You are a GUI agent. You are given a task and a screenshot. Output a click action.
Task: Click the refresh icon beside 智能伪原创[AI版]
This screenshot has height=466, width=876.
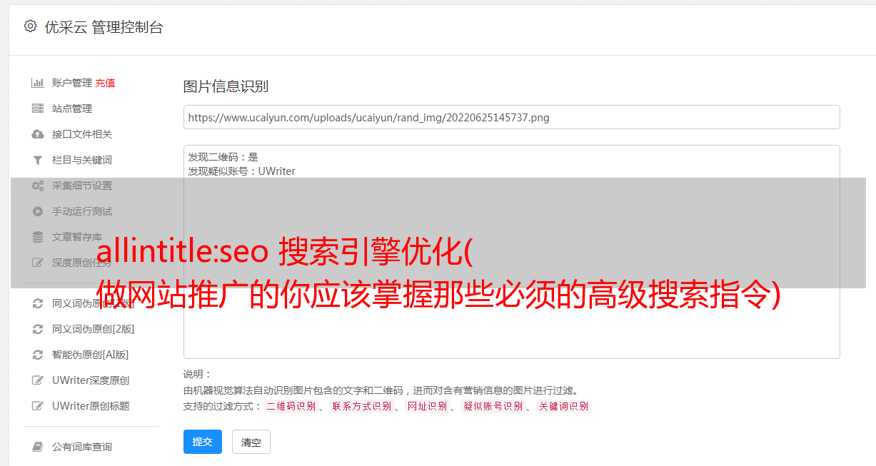pyautogui.click(x=38, y=355)
